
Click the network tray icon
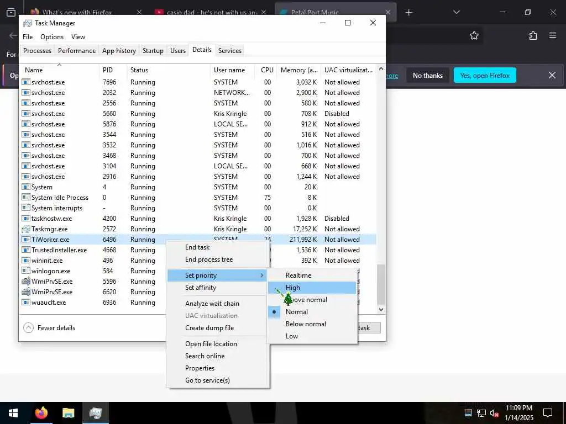coord(481,413)
